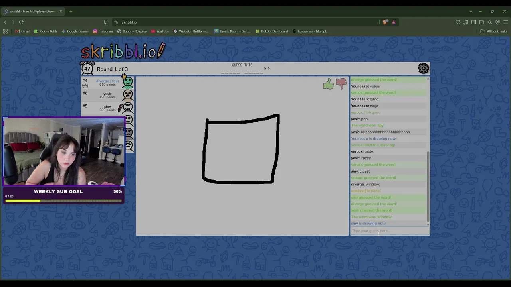Click chat line 'The word was 'window''
This screenshot has width=511, height=287.
pyautogui.click(x=372, y=217)
